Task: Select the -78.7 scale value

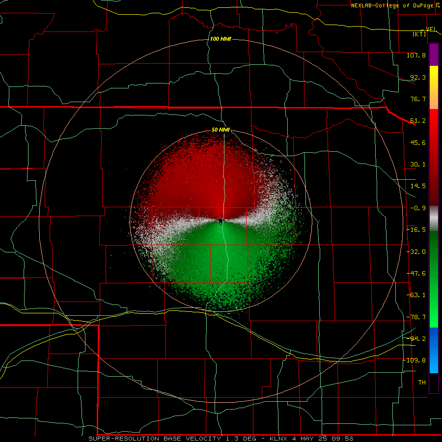Action: tap(416, 317)
